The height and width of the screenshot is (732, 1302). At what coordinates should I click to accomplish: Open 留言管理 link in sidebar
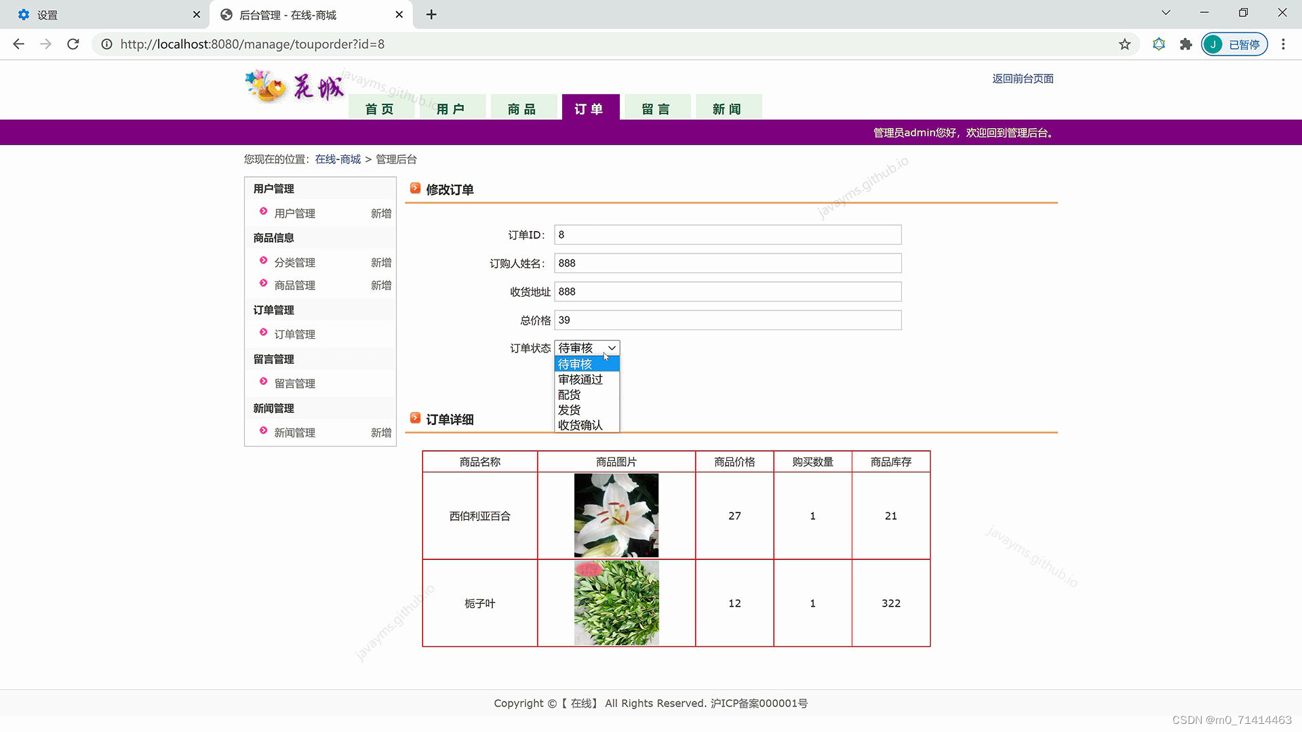click(x=294, y=384)
